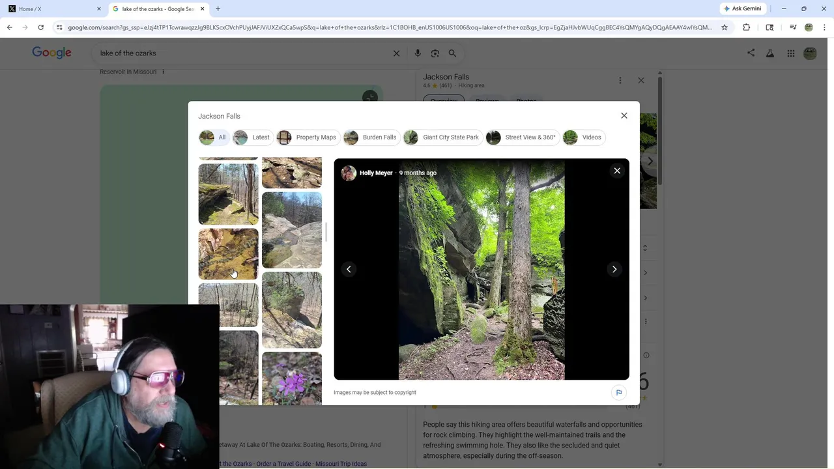Close the lake of the ozarks tab
The height and width of the screenshot is (469, 834).
coord(202,8)
